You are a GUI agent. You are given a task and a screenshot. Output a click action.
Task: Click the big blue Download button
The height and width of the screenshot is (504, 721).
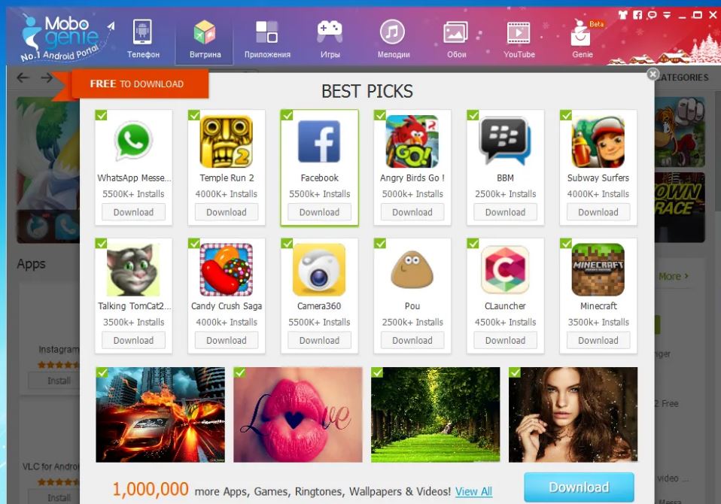[579, 487]
